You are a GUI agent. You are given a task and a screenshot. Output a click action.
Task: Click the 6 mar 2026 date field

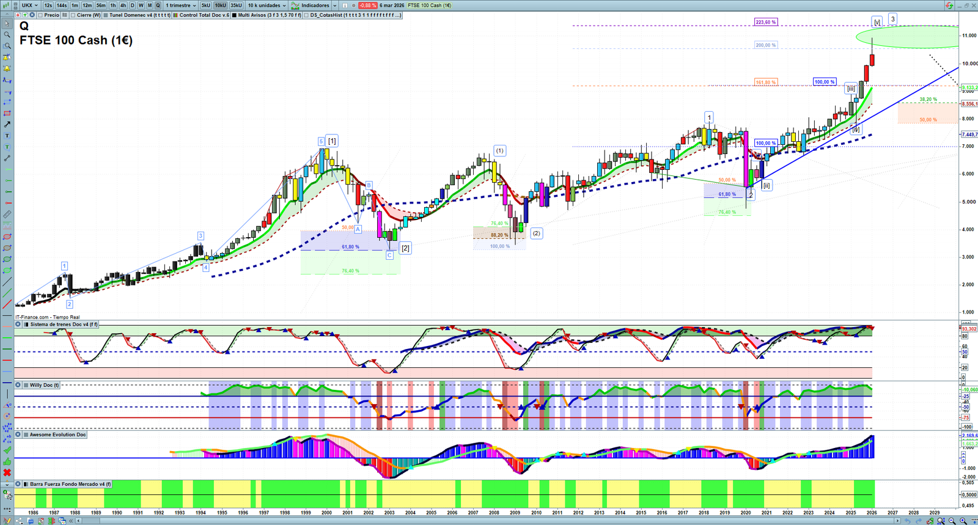[392, 6]
